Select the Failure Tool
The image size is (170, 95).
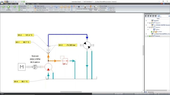tap(111, 10)
